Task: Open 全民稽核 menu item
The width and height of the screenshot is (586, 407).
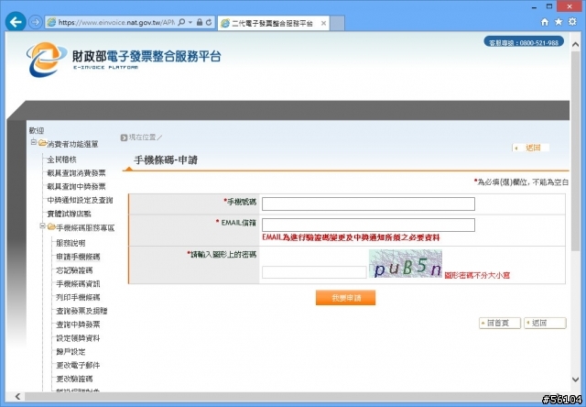Action: pyautogui.click(x=61, y=159)
